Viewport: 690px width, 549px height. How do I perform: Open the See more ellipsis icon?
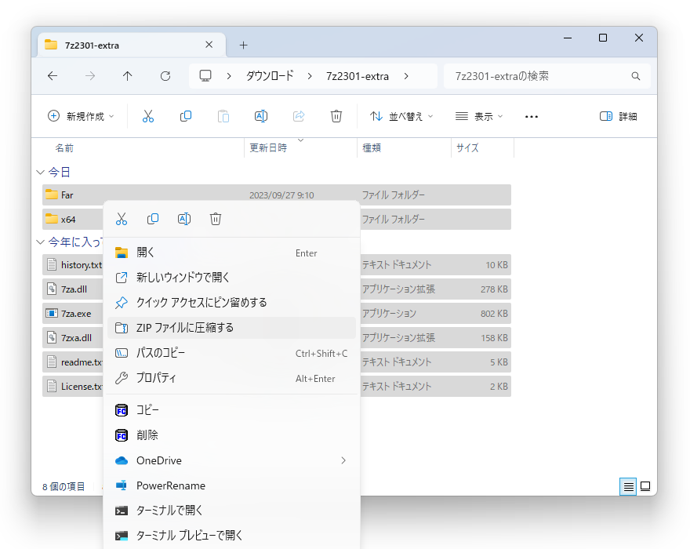(x=532, y=116)
